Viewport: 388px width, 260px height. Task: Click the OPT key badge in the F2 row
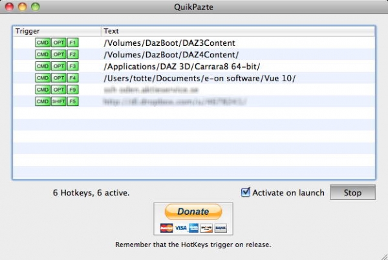tap(59, 54)
